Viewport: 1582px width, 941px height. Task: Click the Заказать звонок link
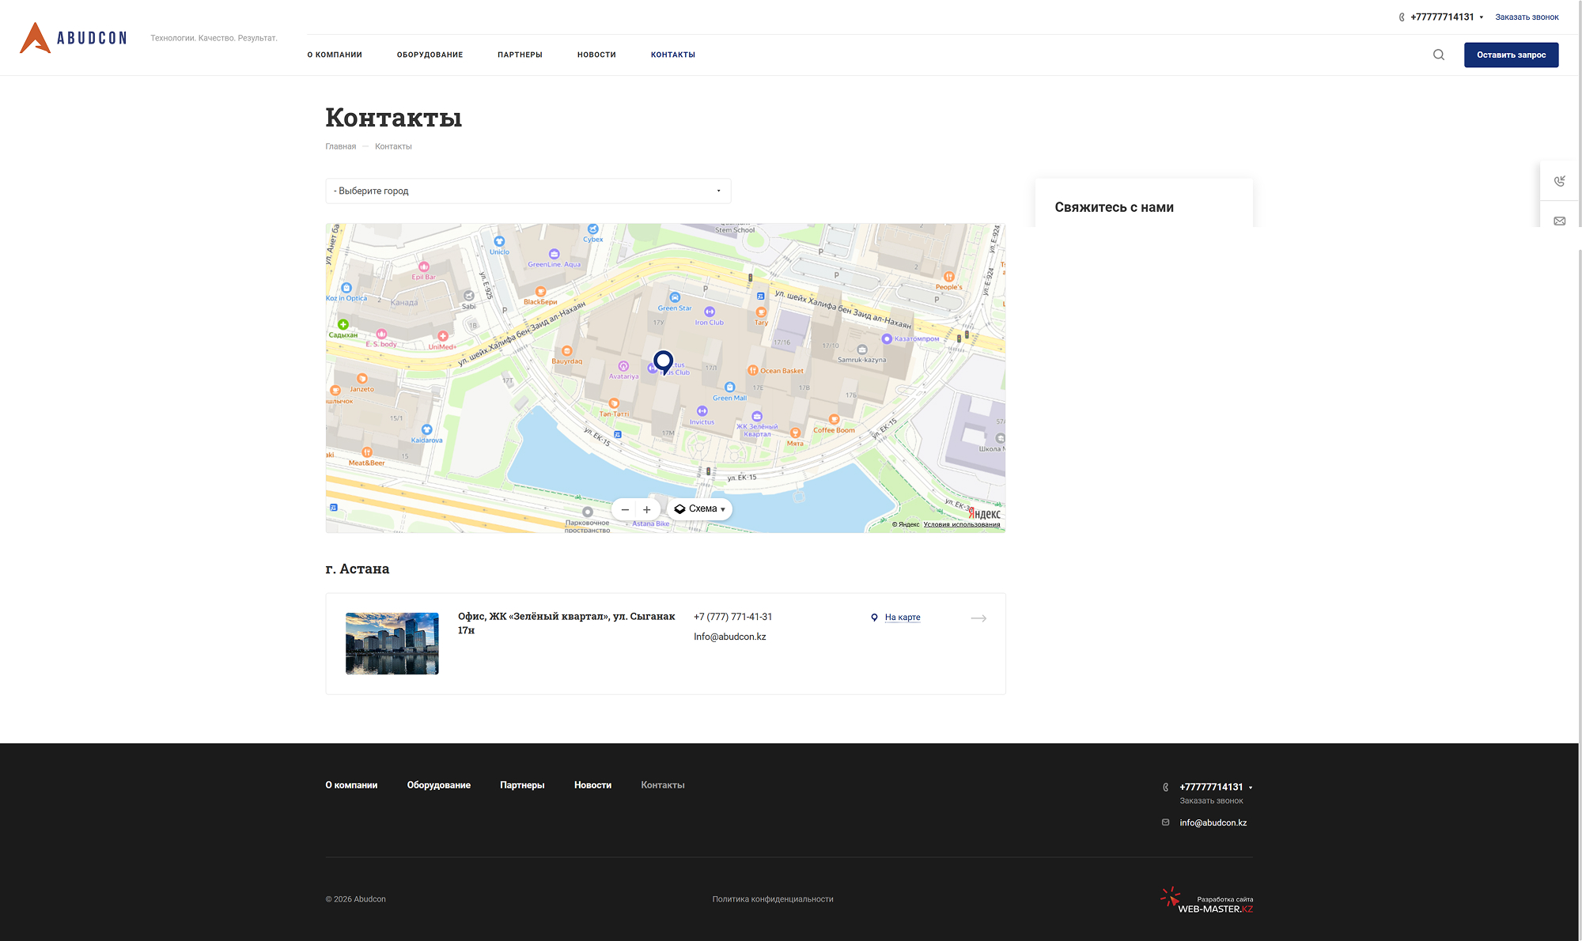coord(1527,16)
